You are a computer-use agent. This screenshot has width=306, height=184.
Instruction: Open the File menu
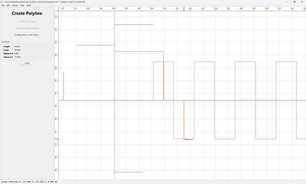click(x=3, y=5)
